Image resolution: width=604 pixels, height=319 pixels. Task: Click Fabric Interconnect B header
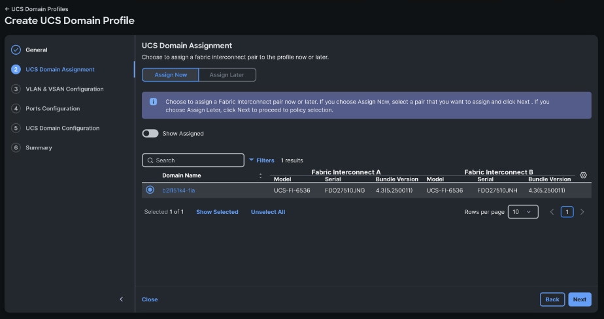[499, 172]
